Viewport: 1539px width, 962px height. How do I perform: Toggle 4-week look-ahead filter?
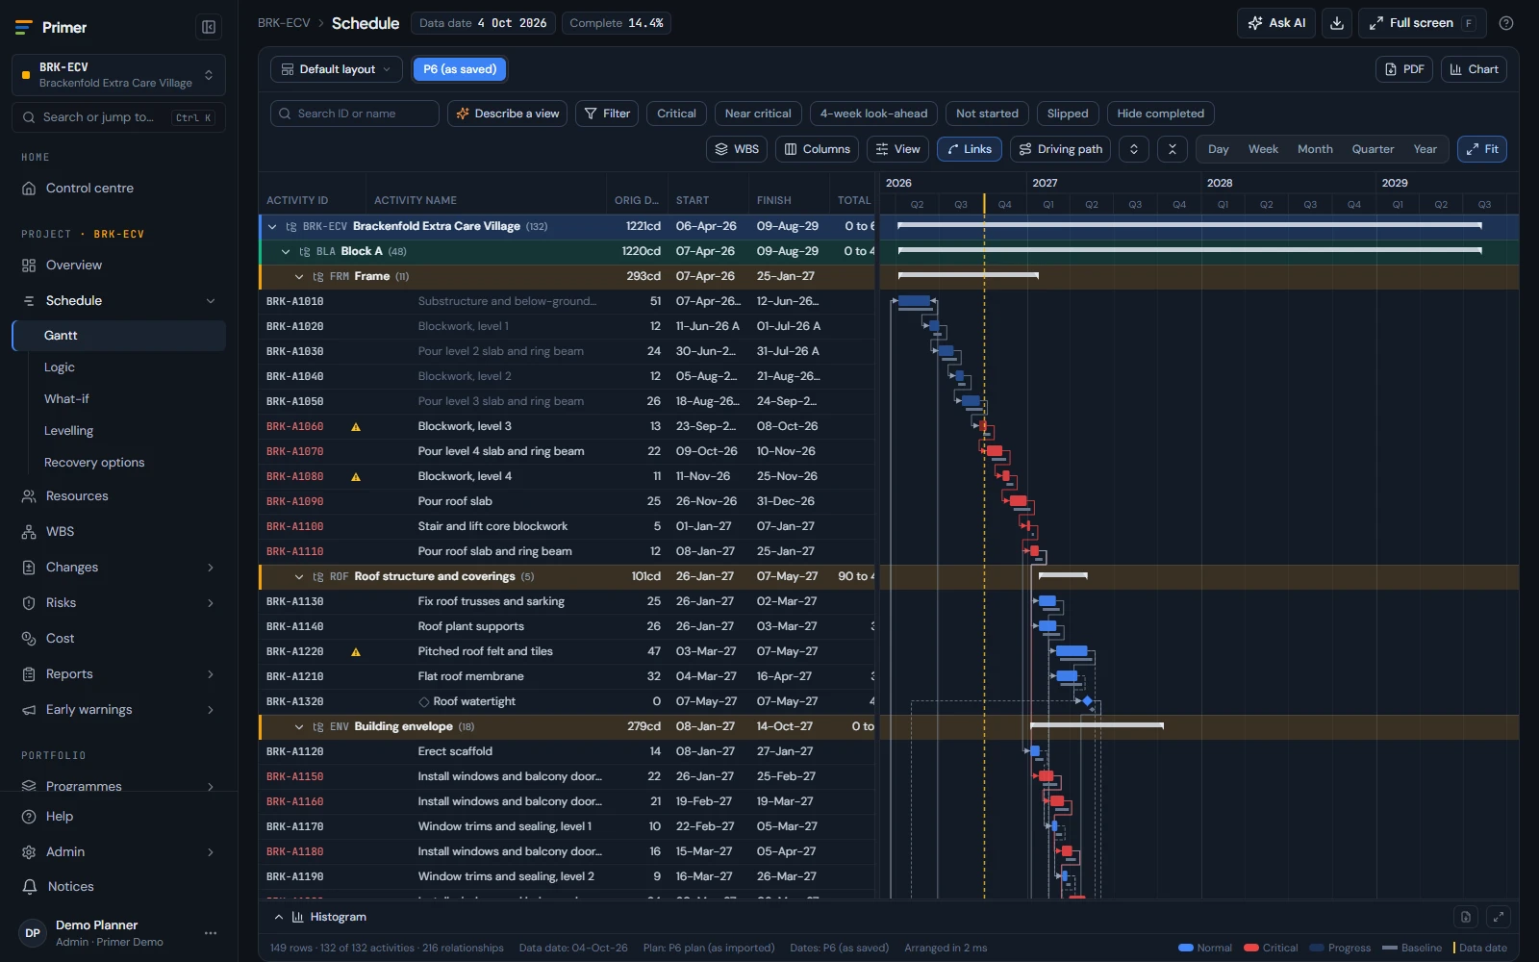873,114
